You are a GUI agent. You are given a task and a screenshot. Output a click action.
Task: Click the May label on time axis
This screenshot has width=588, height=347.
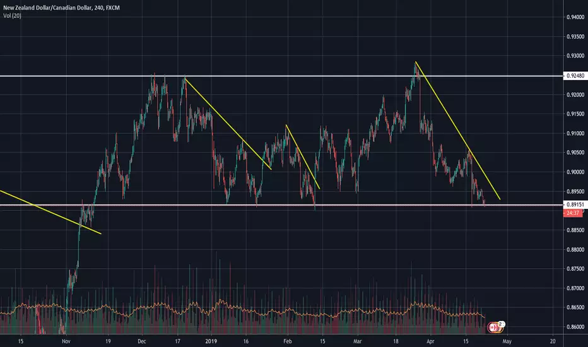pos(507,341)
